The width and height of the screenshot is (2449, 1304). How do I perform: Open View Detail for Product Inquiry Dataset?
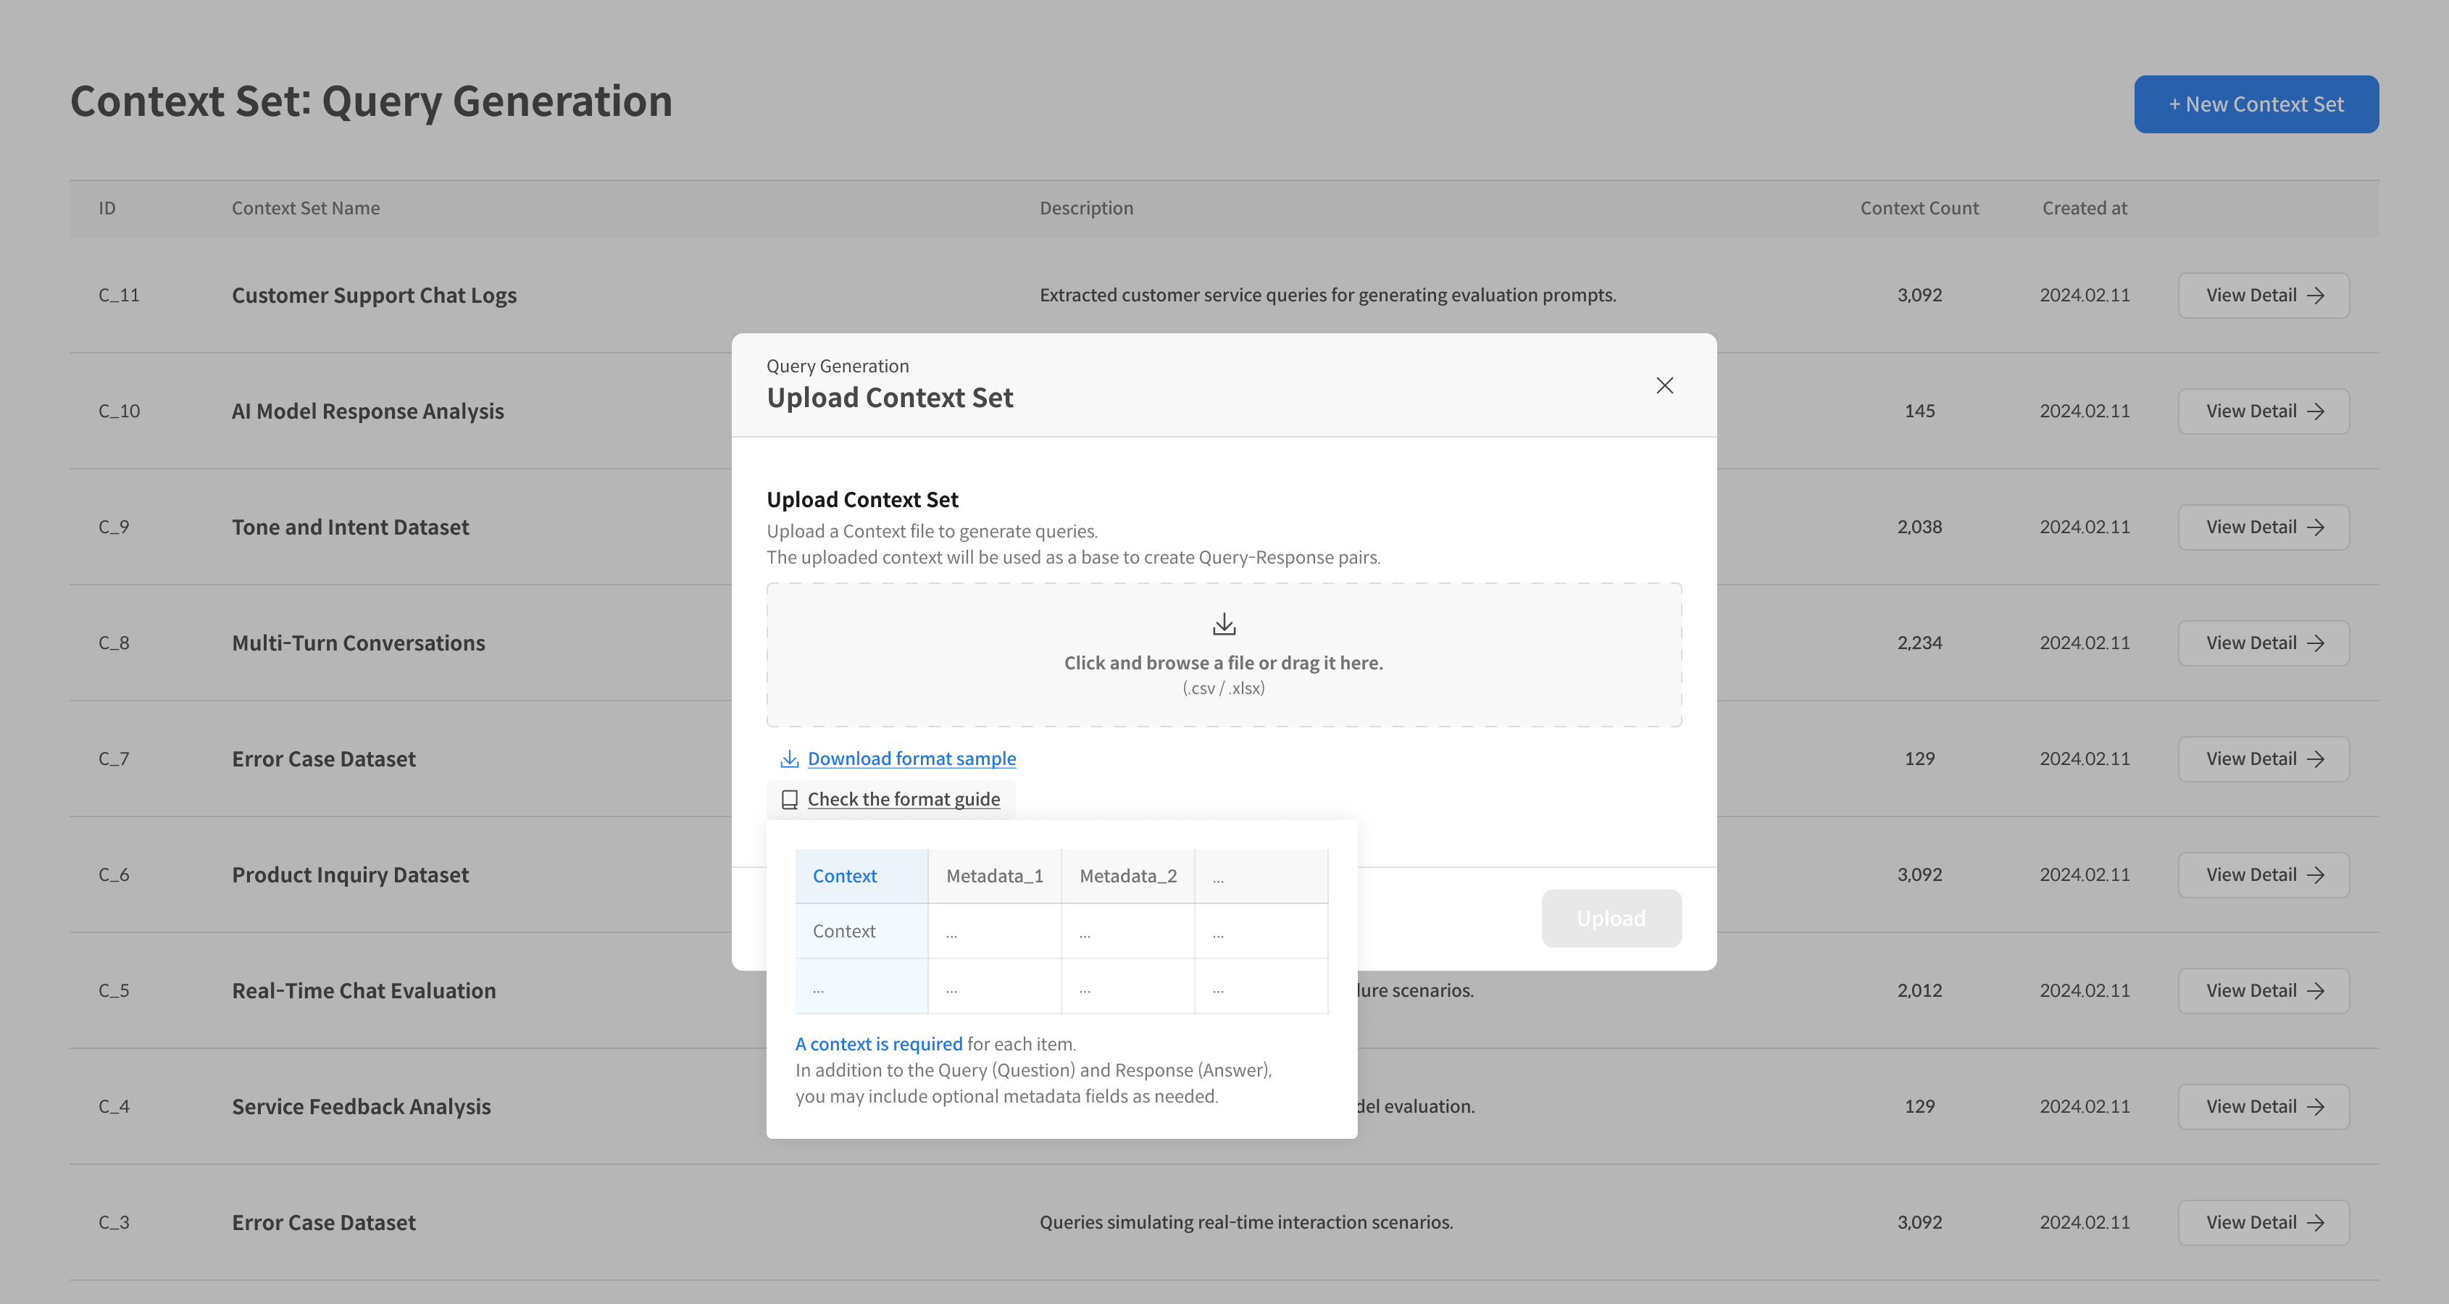pos(2263,875)
